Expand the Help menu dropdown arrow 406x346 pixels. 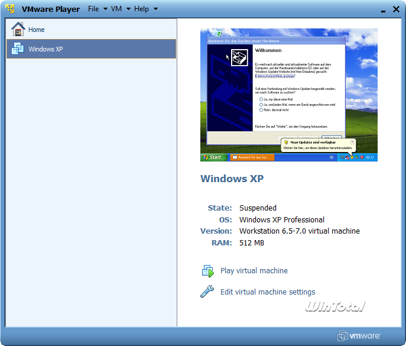(x=155, y=9)
